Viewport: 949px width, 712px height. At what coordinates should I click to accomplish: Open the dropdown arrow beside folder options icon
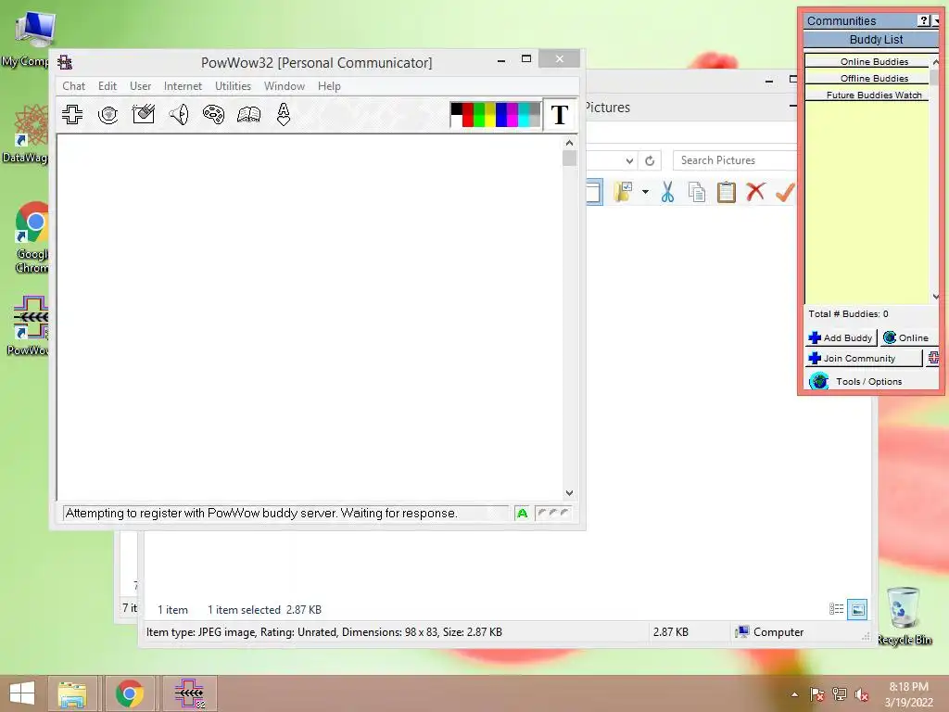tap(645, 192)
